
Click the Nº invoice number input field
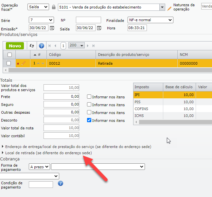coord(88,20)
